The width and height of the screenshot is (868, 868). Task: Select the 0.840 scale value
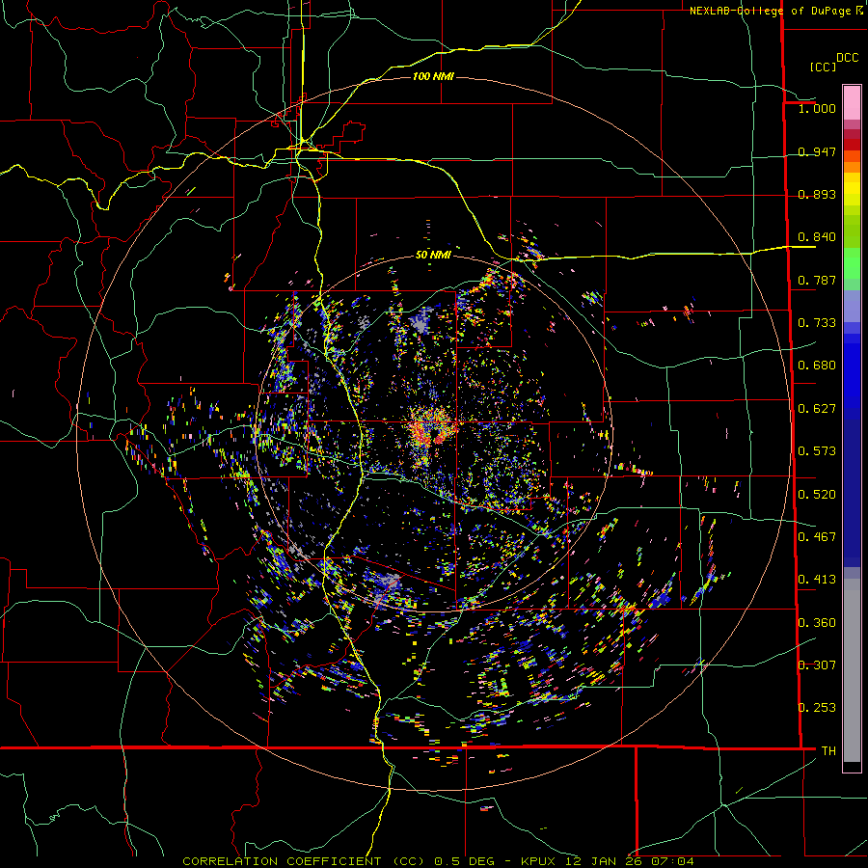click(x=817, y=237)
